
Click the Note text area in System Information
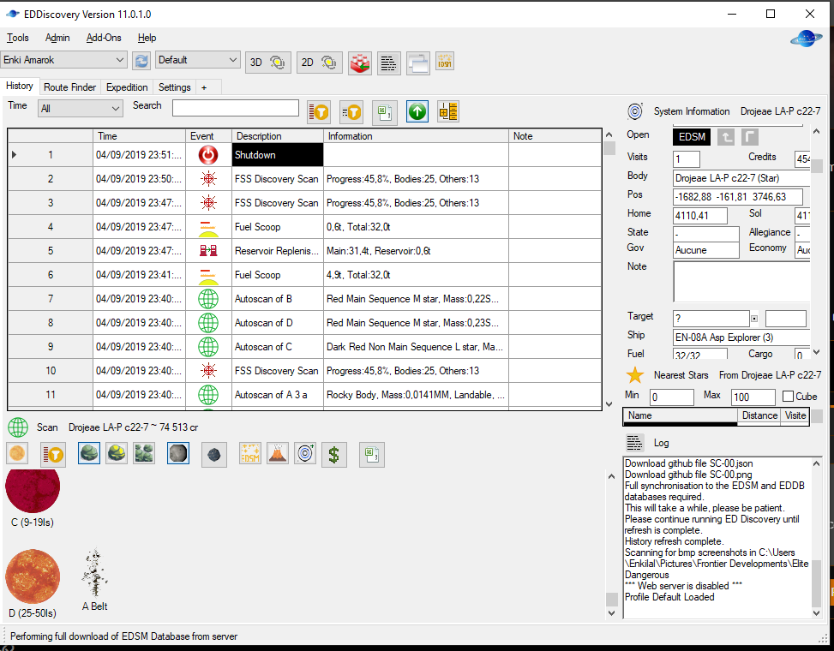pyautogui.click(x=742, y=282)
